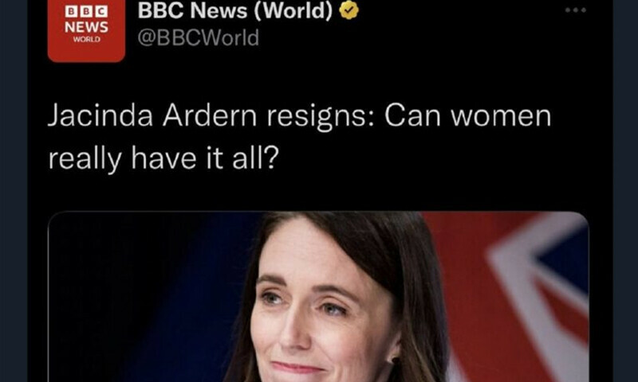638x382 pixels.
Task: Click the NEWS text within the avatar logo
Action: 86,27
